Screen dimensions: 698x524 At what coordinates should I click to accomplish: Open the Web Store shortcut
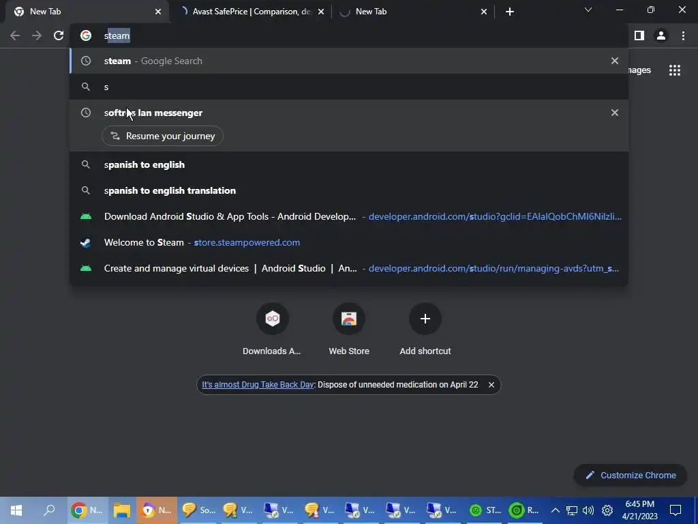[x=349, y=330]
